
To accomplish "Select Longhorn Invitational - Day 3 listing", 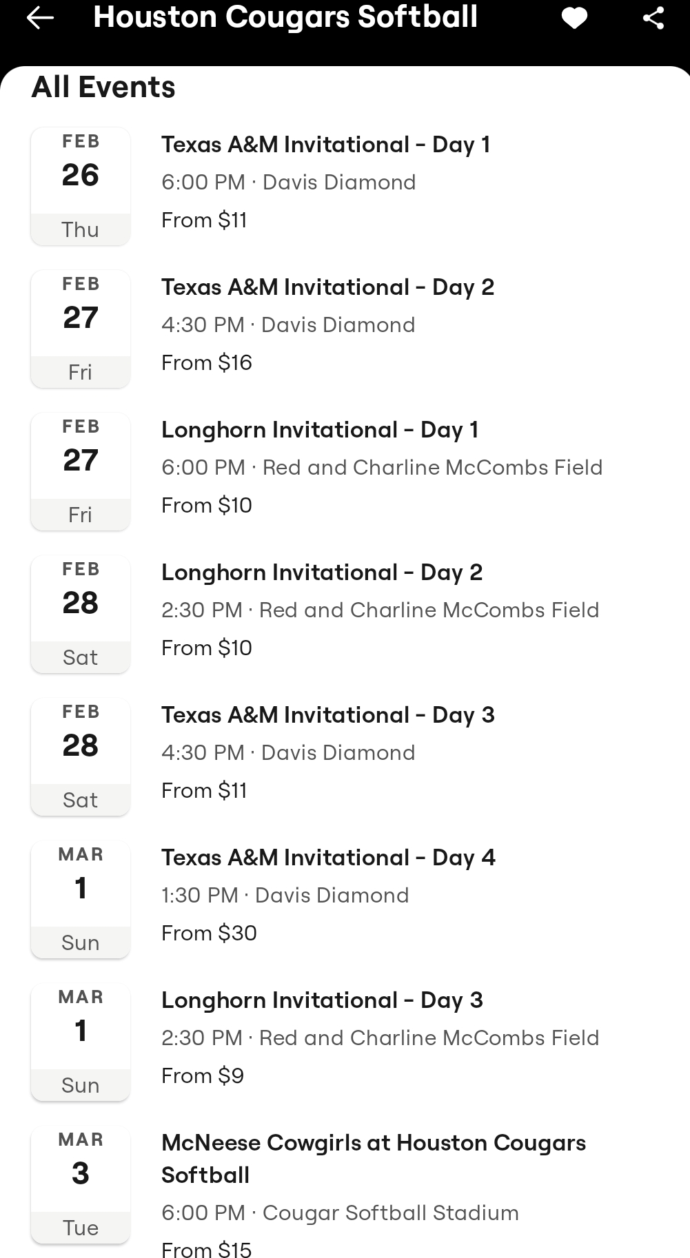I will 322,1000.
